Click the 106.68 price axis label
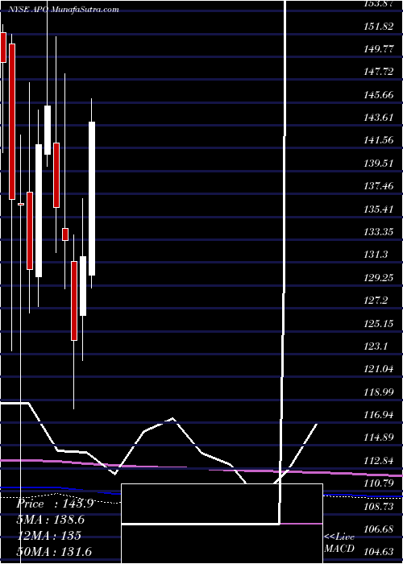 (378, 529)
